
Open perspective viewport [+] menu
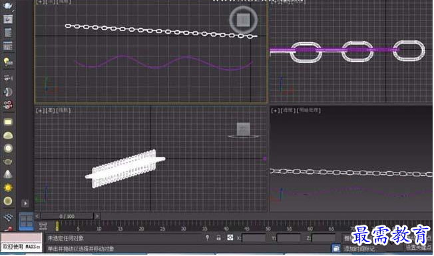coord(276,111)
